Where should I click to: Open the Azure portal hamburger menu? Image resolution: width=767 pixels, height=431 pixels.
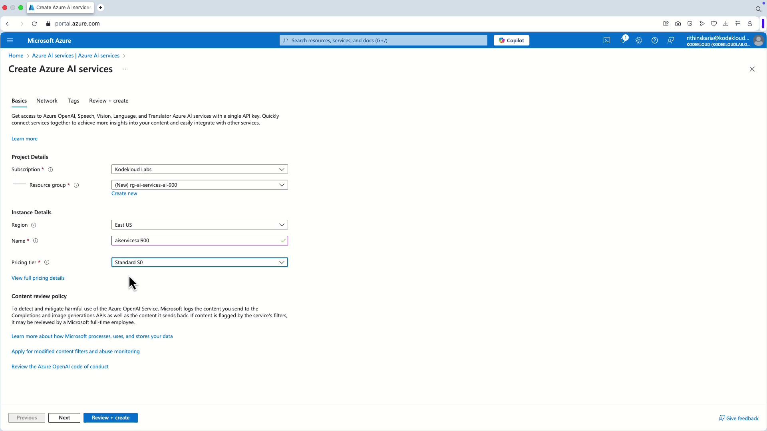pos(10,40)
